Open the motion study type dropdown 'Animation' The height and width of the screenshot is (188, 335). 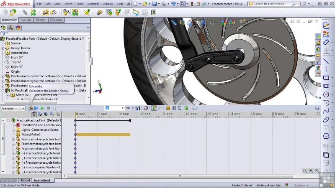13,108
